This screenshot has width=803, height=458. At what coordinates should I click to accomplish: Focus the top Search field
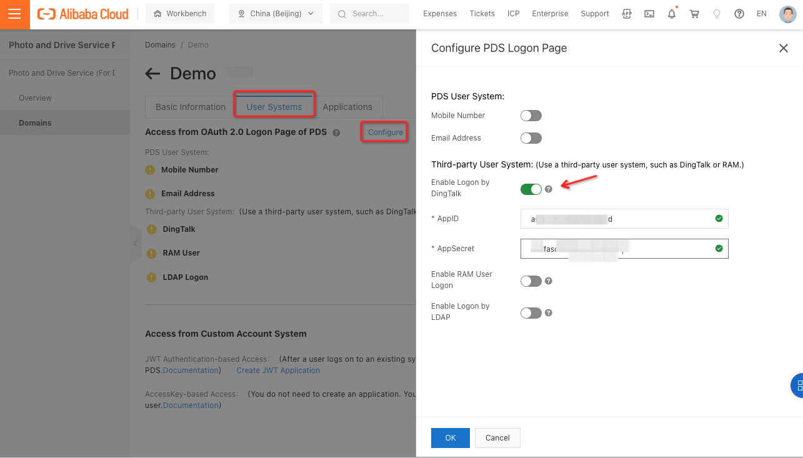370,14
